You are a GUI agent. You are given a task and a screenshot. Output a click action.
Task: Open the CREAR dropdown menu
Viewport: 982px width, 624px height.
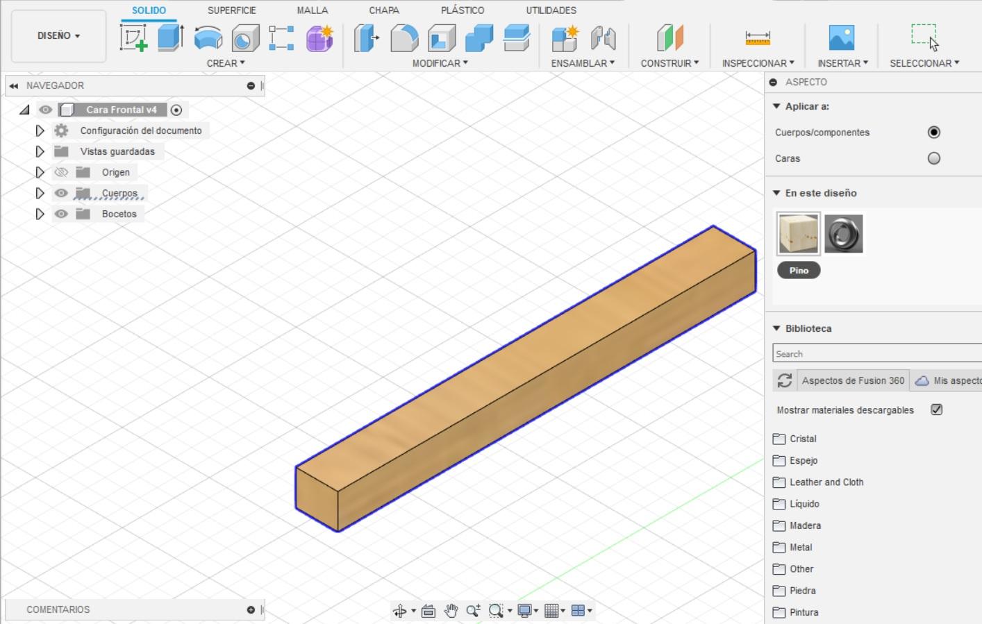tap(226, 63)
